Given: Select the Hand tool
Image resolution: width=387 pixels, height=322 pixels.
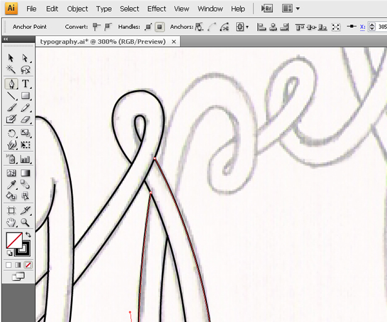Looking at the screenshot, I should [11, 222].
